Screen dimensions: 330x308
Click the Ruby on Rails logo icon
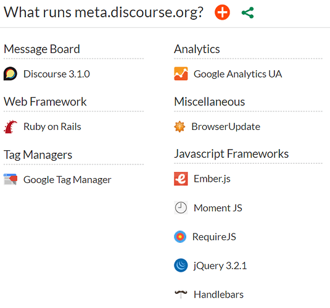click(x=10, y=126)
